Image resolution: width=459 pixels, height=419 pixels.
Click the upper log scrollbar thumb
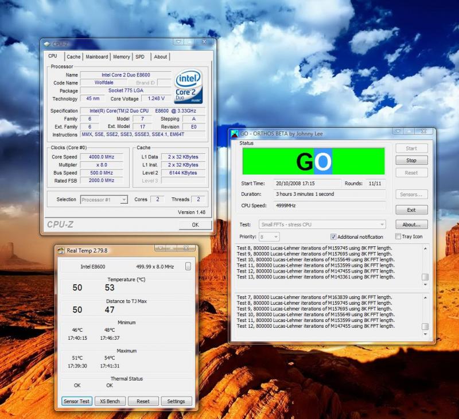(x=425, y=277)
